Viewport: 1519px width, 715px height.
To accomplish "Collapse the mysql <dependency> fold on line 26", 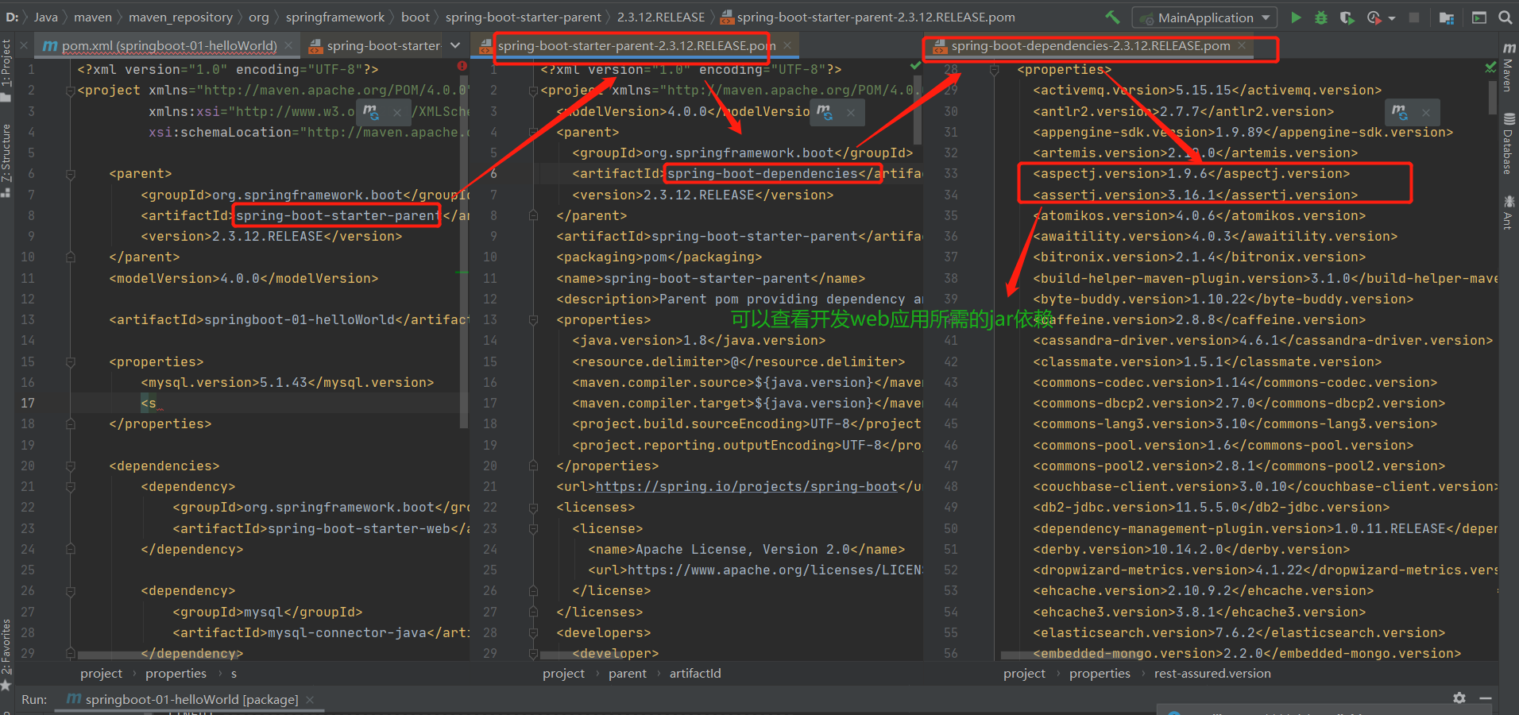I will 70,591.
